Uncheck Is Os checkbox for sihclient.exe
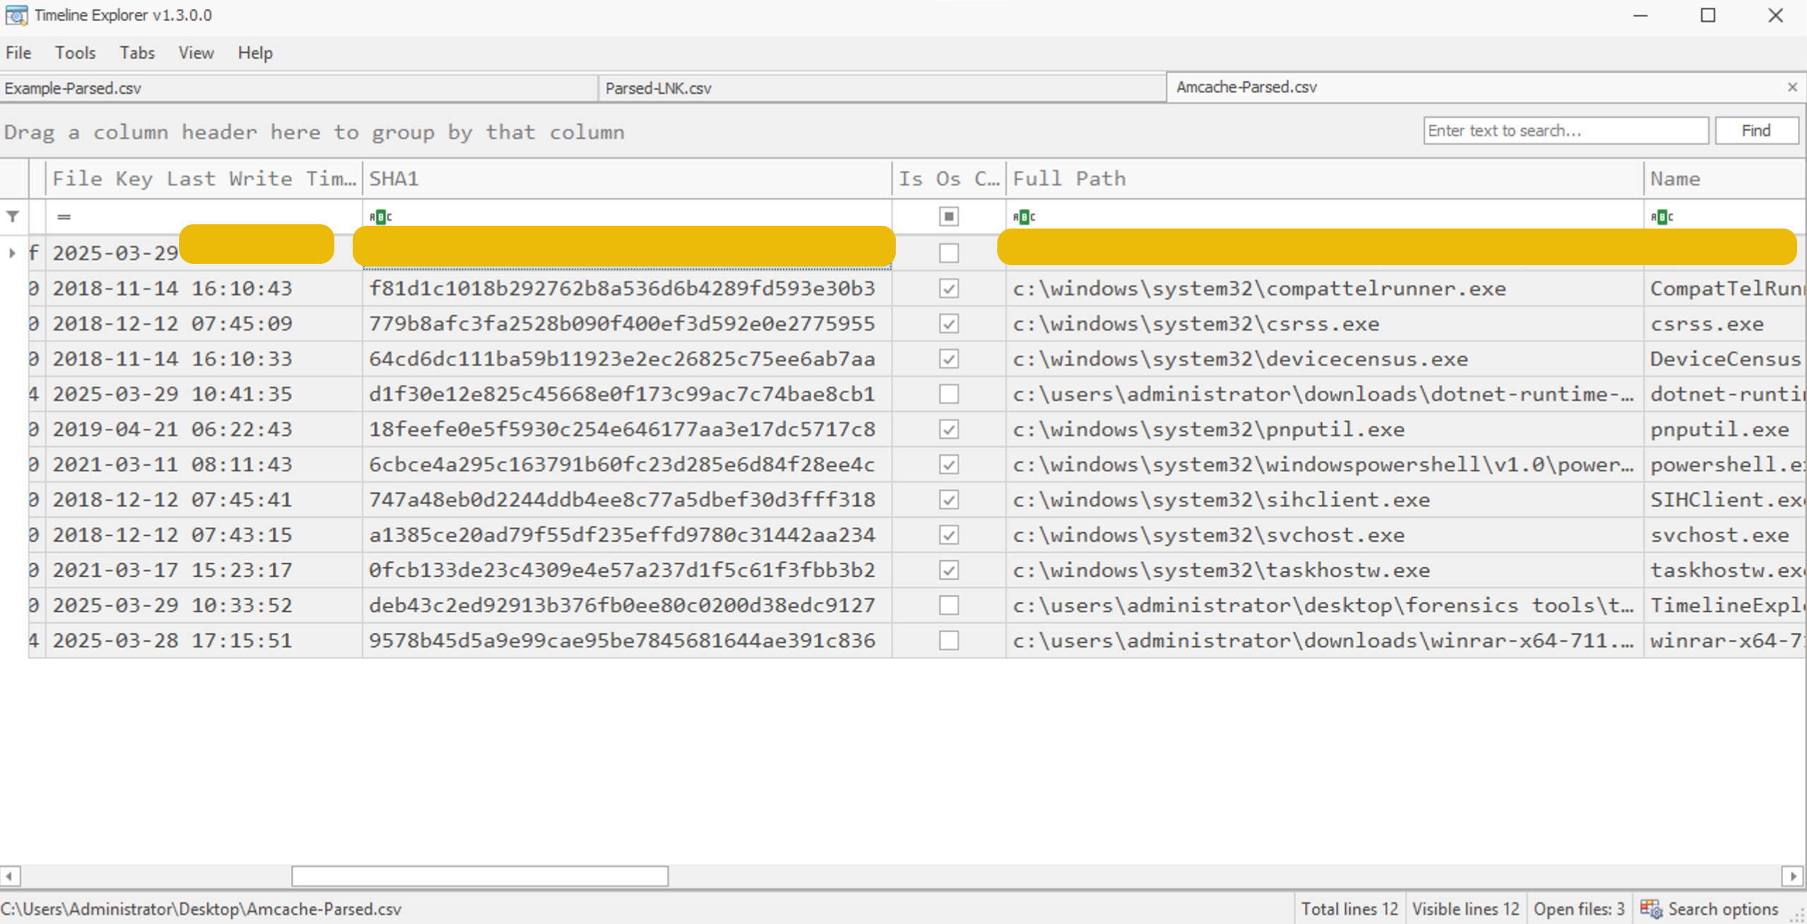The width and height of the screenshot is (1807, 924). pos(949,499)
